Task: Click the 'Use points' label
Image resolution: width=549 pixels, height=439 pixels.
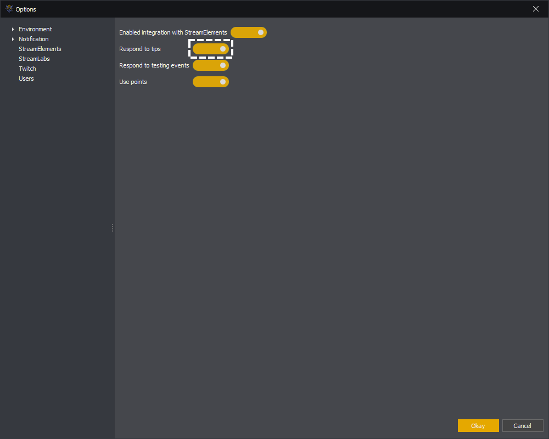Action: (x=133, y=82)
